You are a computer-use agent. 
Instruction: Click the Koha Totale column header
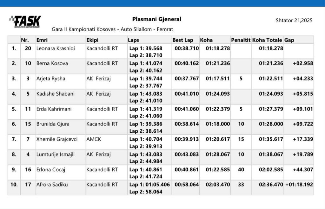click(267, 40)
